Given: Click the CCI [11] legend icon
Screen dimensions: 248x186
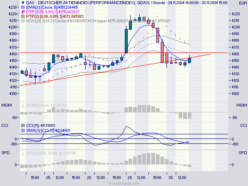Looking at the screenshot, I should pos(23,126).
